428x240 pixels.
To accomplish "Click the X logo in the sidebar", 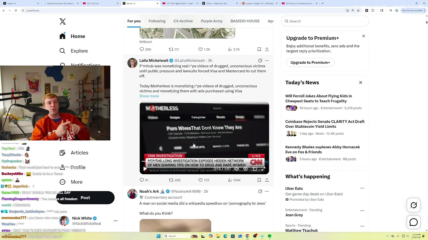I will pos(63,22).
